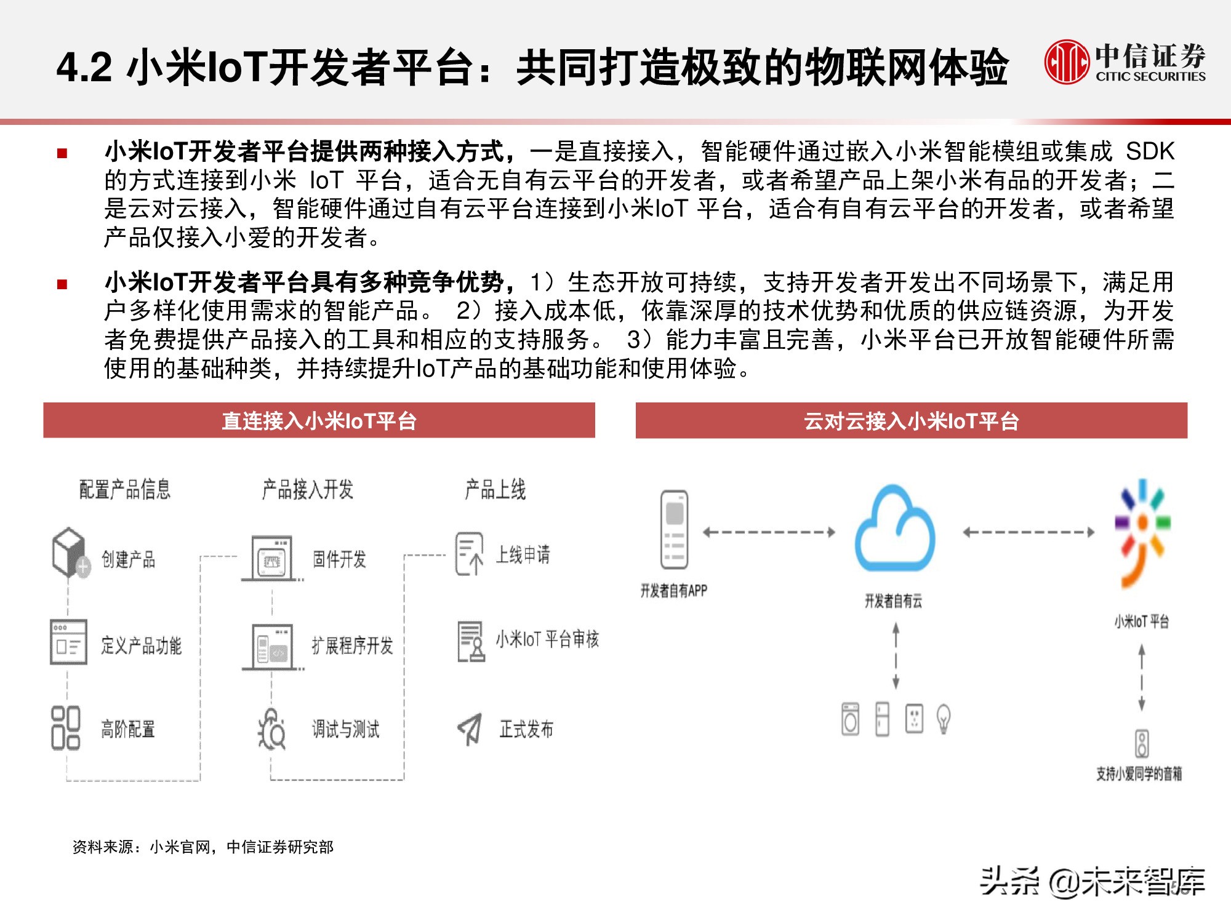1231x923 pixels.
Task: Click the 配置产品信息 column heading
Action: (125, 490)
